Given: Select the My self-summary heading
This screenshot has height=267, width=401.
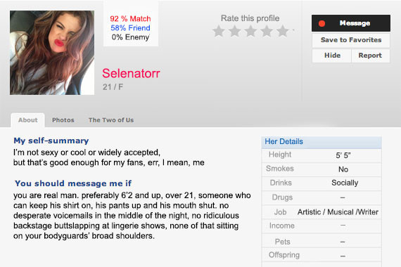Looking at the screenshot, I should point(51,141).
